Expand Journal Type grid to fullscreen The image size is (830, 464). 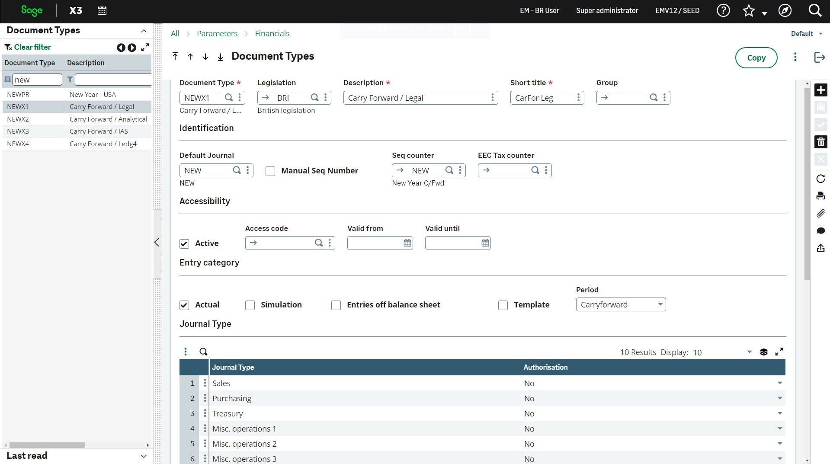point(779,352)
